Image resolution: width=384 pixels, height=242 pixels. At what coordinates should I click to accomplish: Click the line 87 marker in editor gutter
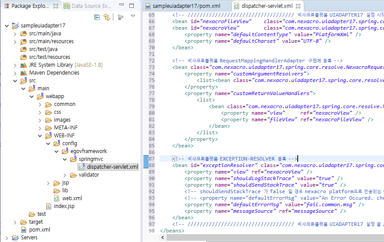[x=146, y=159]
